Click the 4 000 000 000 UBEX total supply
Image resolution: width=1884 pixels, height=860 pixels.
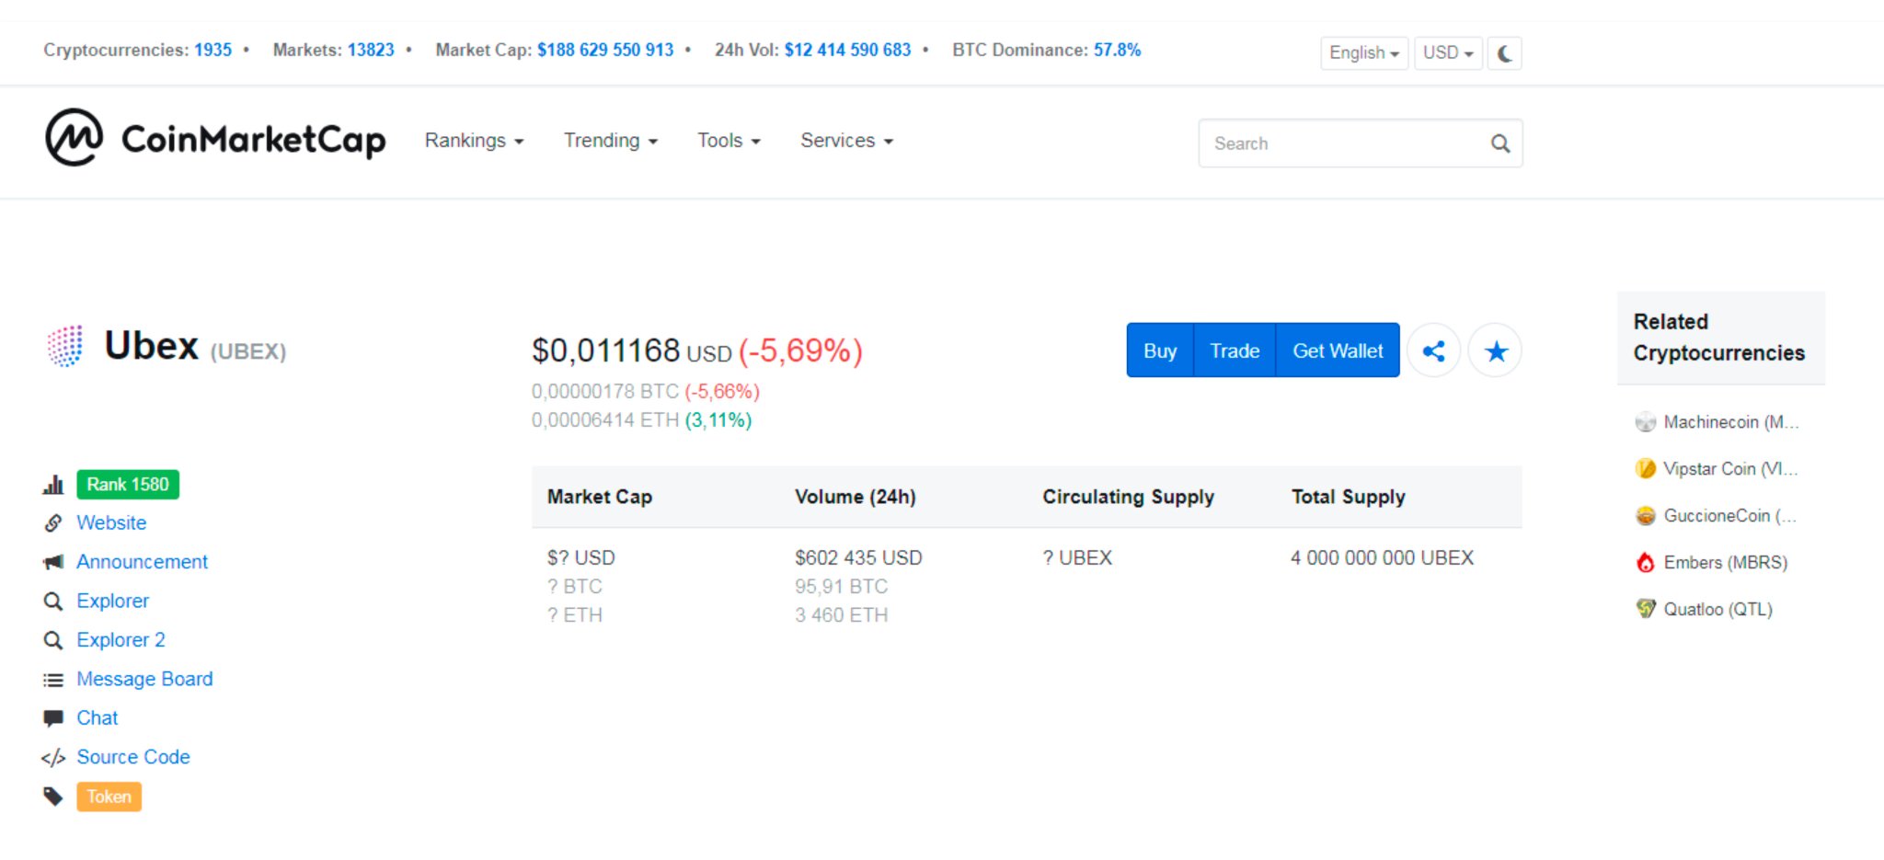1382,557
